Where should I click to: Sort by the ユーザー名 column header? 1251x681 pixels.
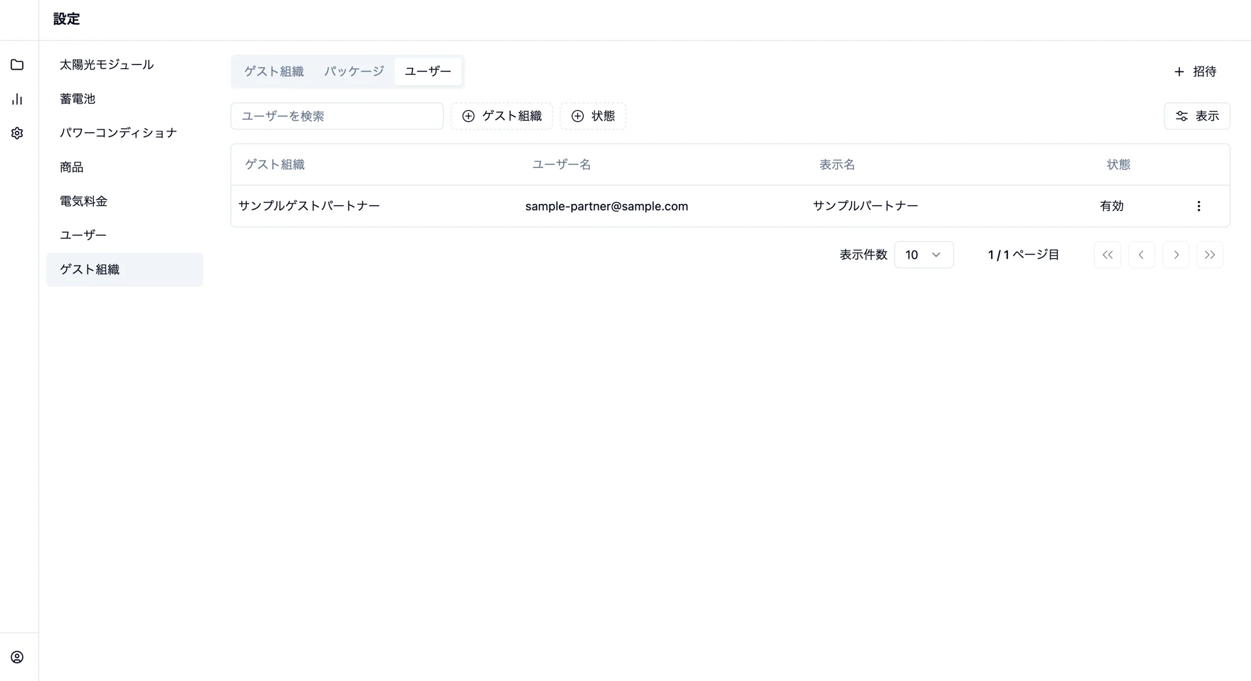point(562,165)
